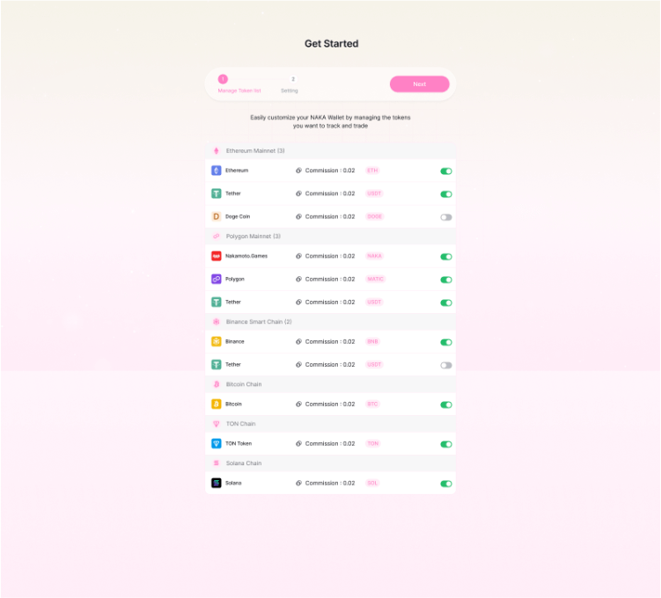Click the commission icon in the Ethereum row

[x=298, y=171]
